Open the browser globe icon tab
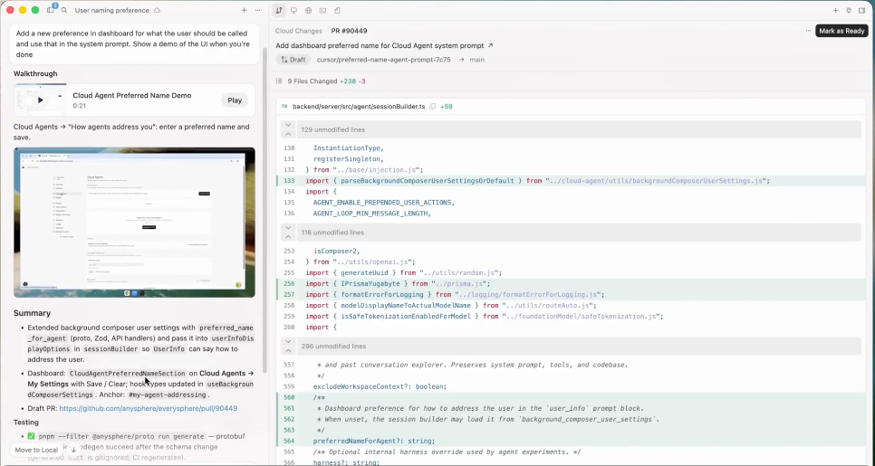The image size is (875, 466). pyautogui.click(x=308, y=11)
